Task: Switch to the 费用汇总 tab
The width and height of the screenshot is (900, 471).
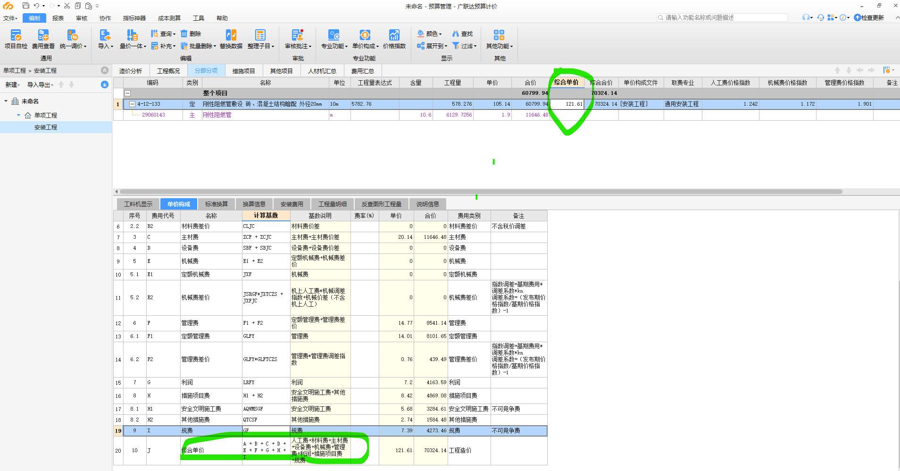Action: (363, 71)
